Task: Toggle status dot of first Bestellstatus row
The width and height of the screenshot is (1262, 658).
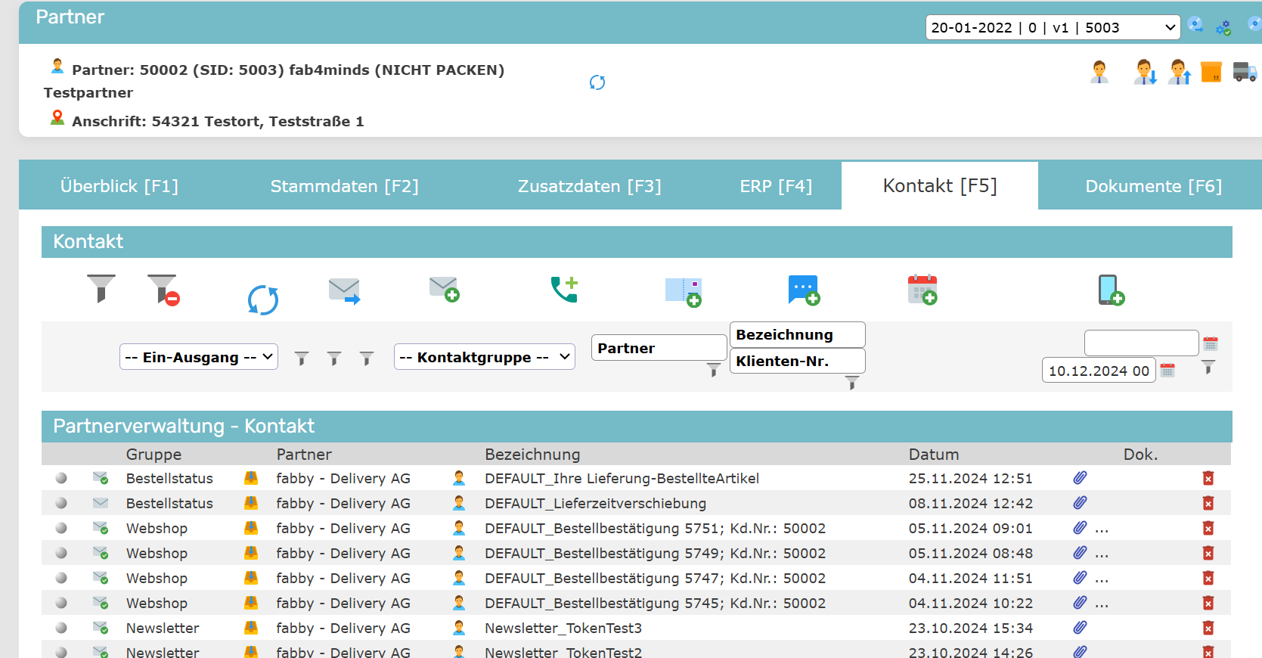Action: point(61,478)
